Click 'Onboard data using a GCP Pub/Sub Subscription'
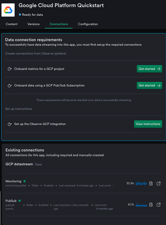Screen dimensions: 166x225 coord(49,85)
